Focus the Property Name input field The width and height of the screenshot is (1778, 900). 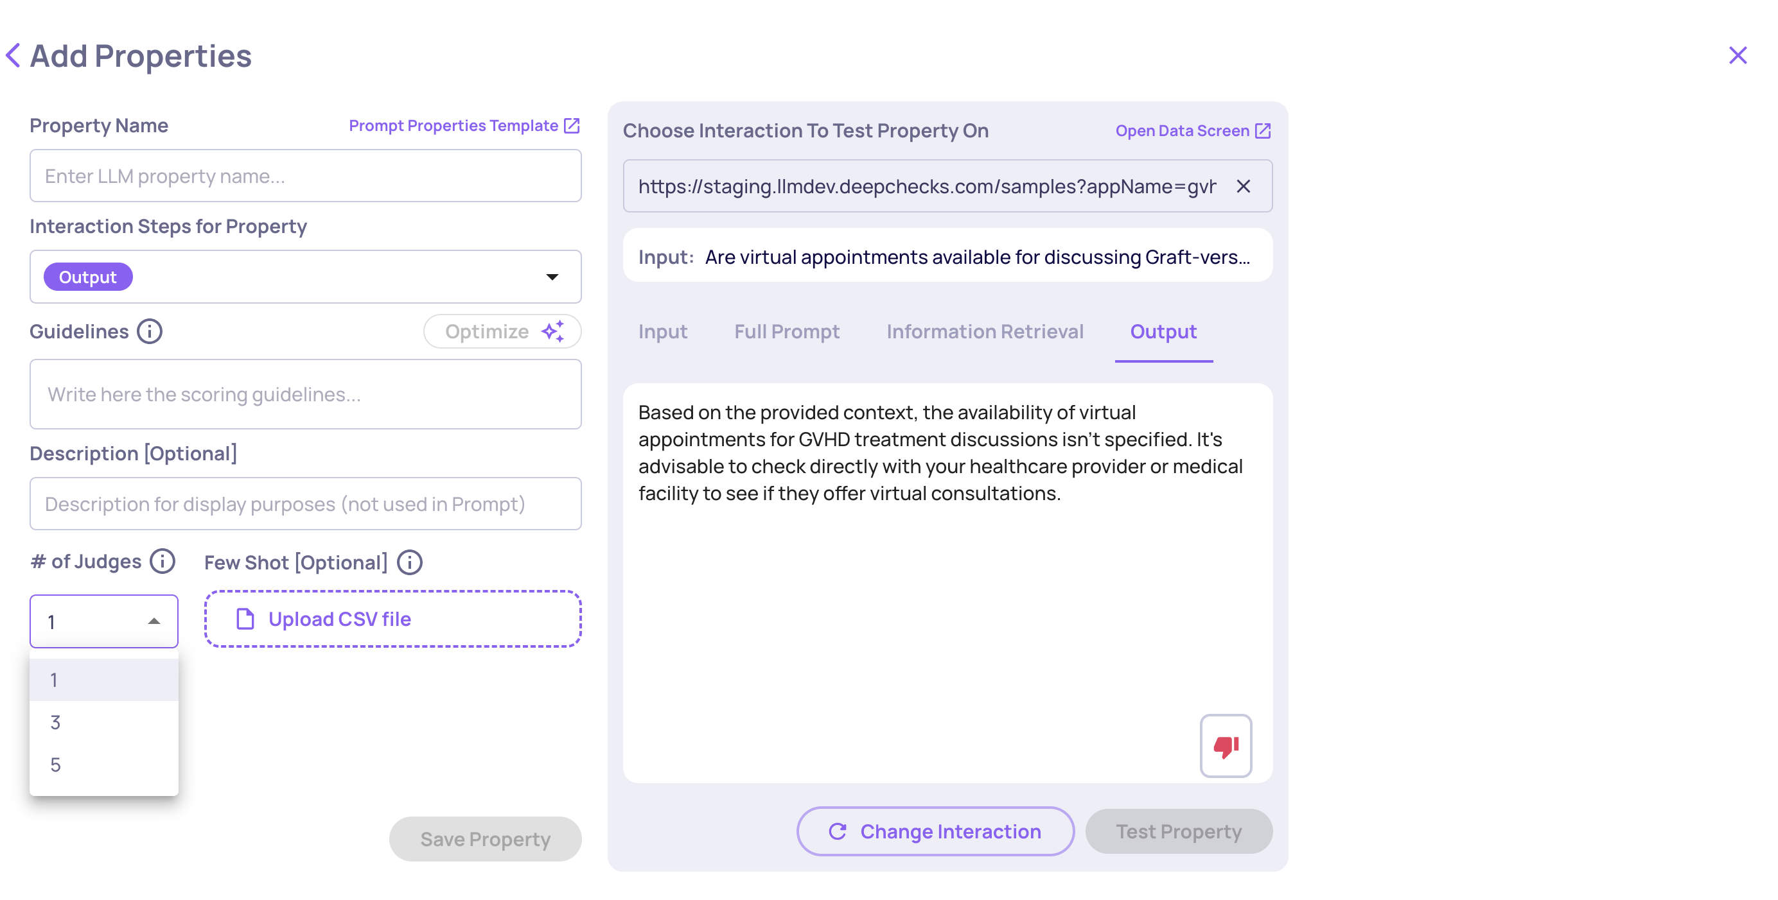point(305,177)
